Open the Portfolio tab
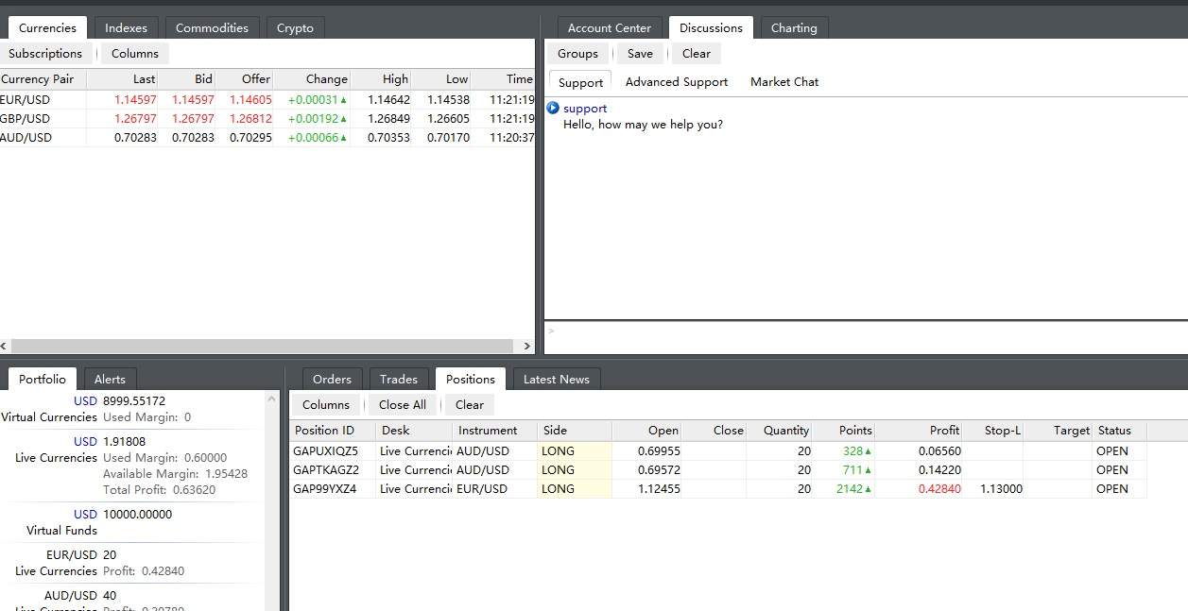 point(43,379)
